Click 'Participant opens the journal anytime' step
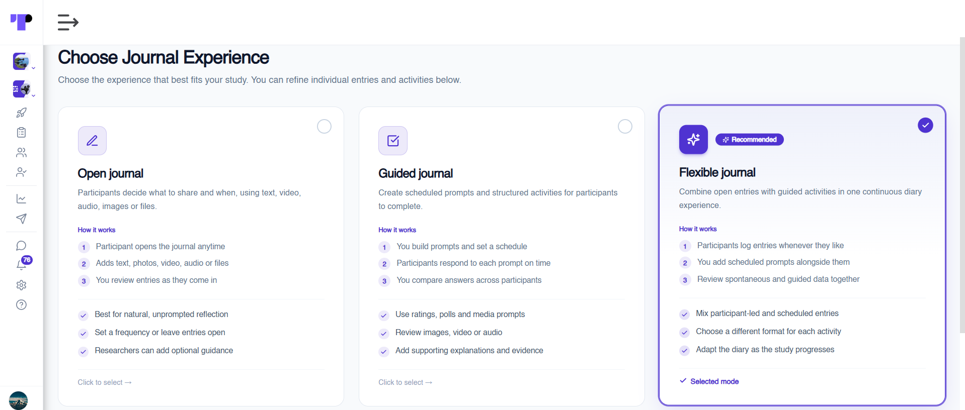965x410 pixels. [160, 246]
